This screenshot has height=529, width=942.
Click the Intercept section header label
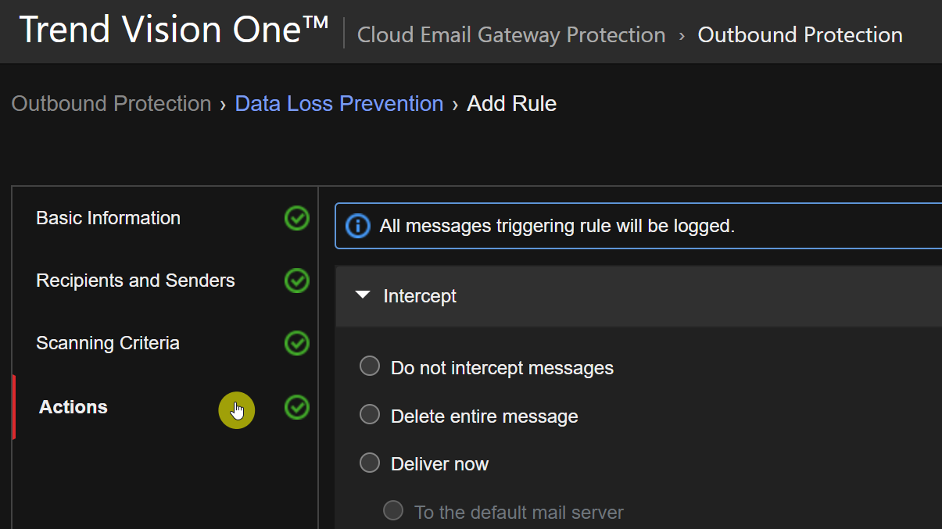(420, 297)
